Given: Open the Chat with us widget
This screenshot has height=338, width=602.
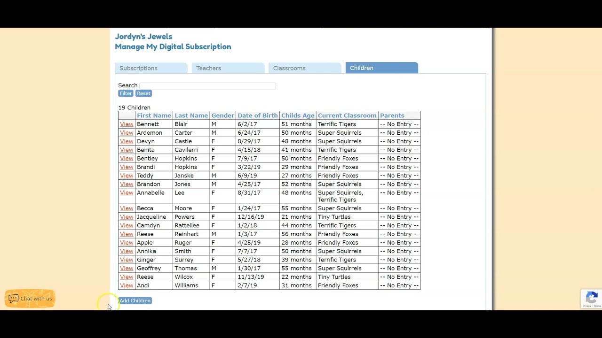Looking at the screenshot, I should pyautogui.click(x=30, y=299).
